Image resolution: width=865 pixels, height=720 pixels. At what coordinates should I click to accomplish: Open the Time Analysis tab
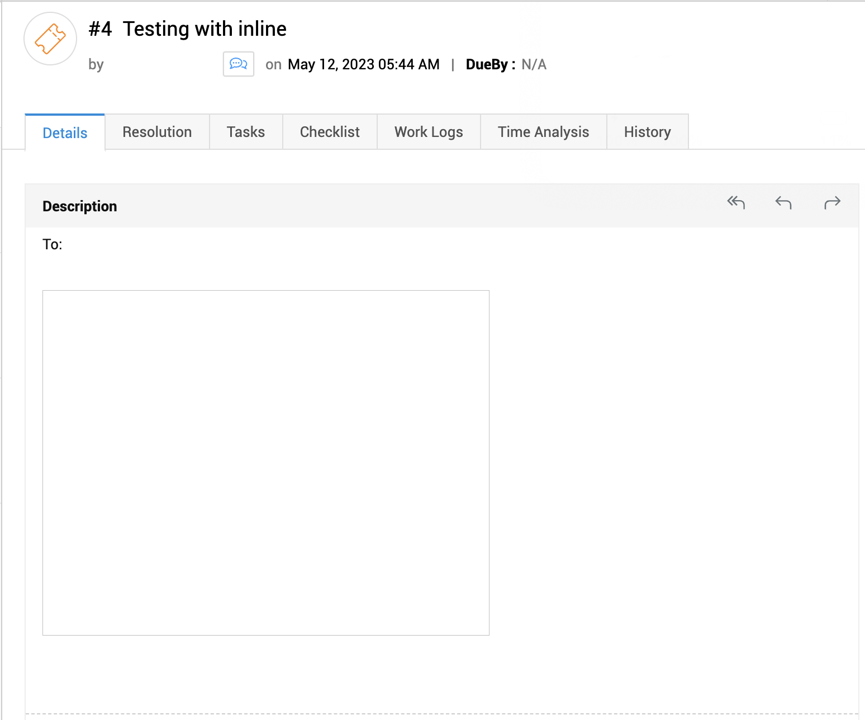point(543,132)
